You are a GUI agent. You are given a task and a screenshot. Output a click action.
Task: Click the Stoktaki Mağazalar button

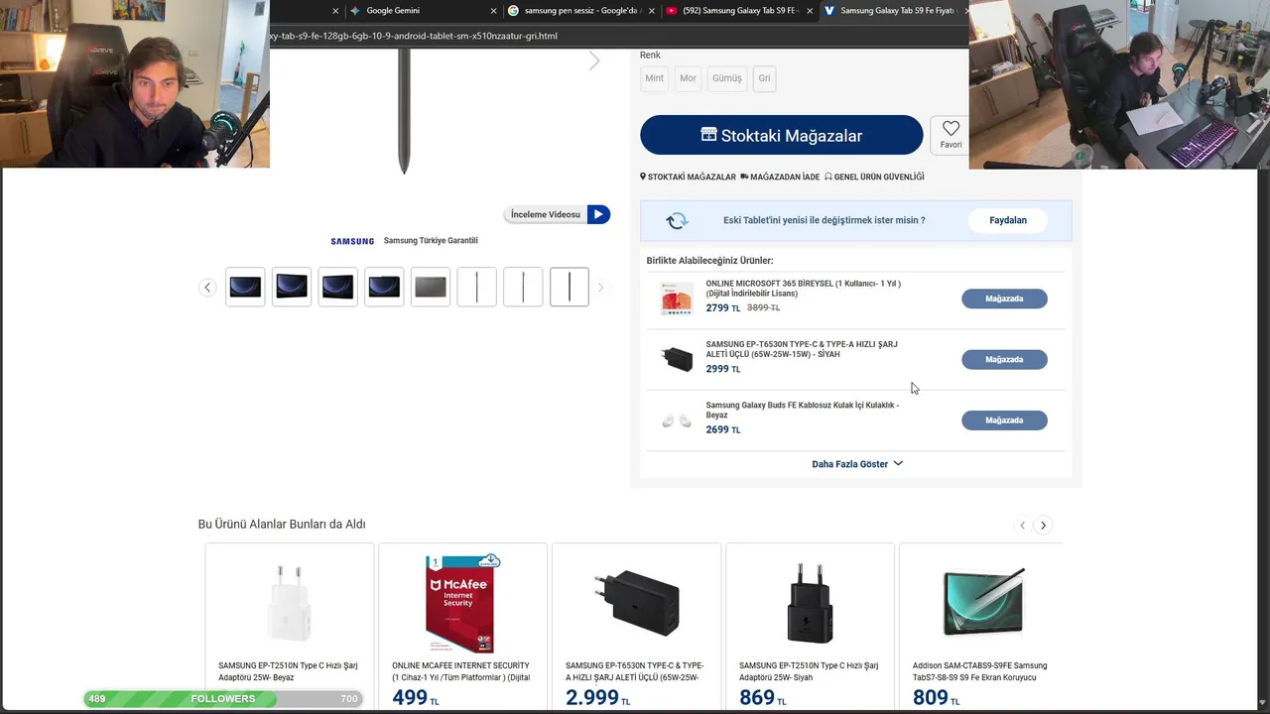point(781,135)
